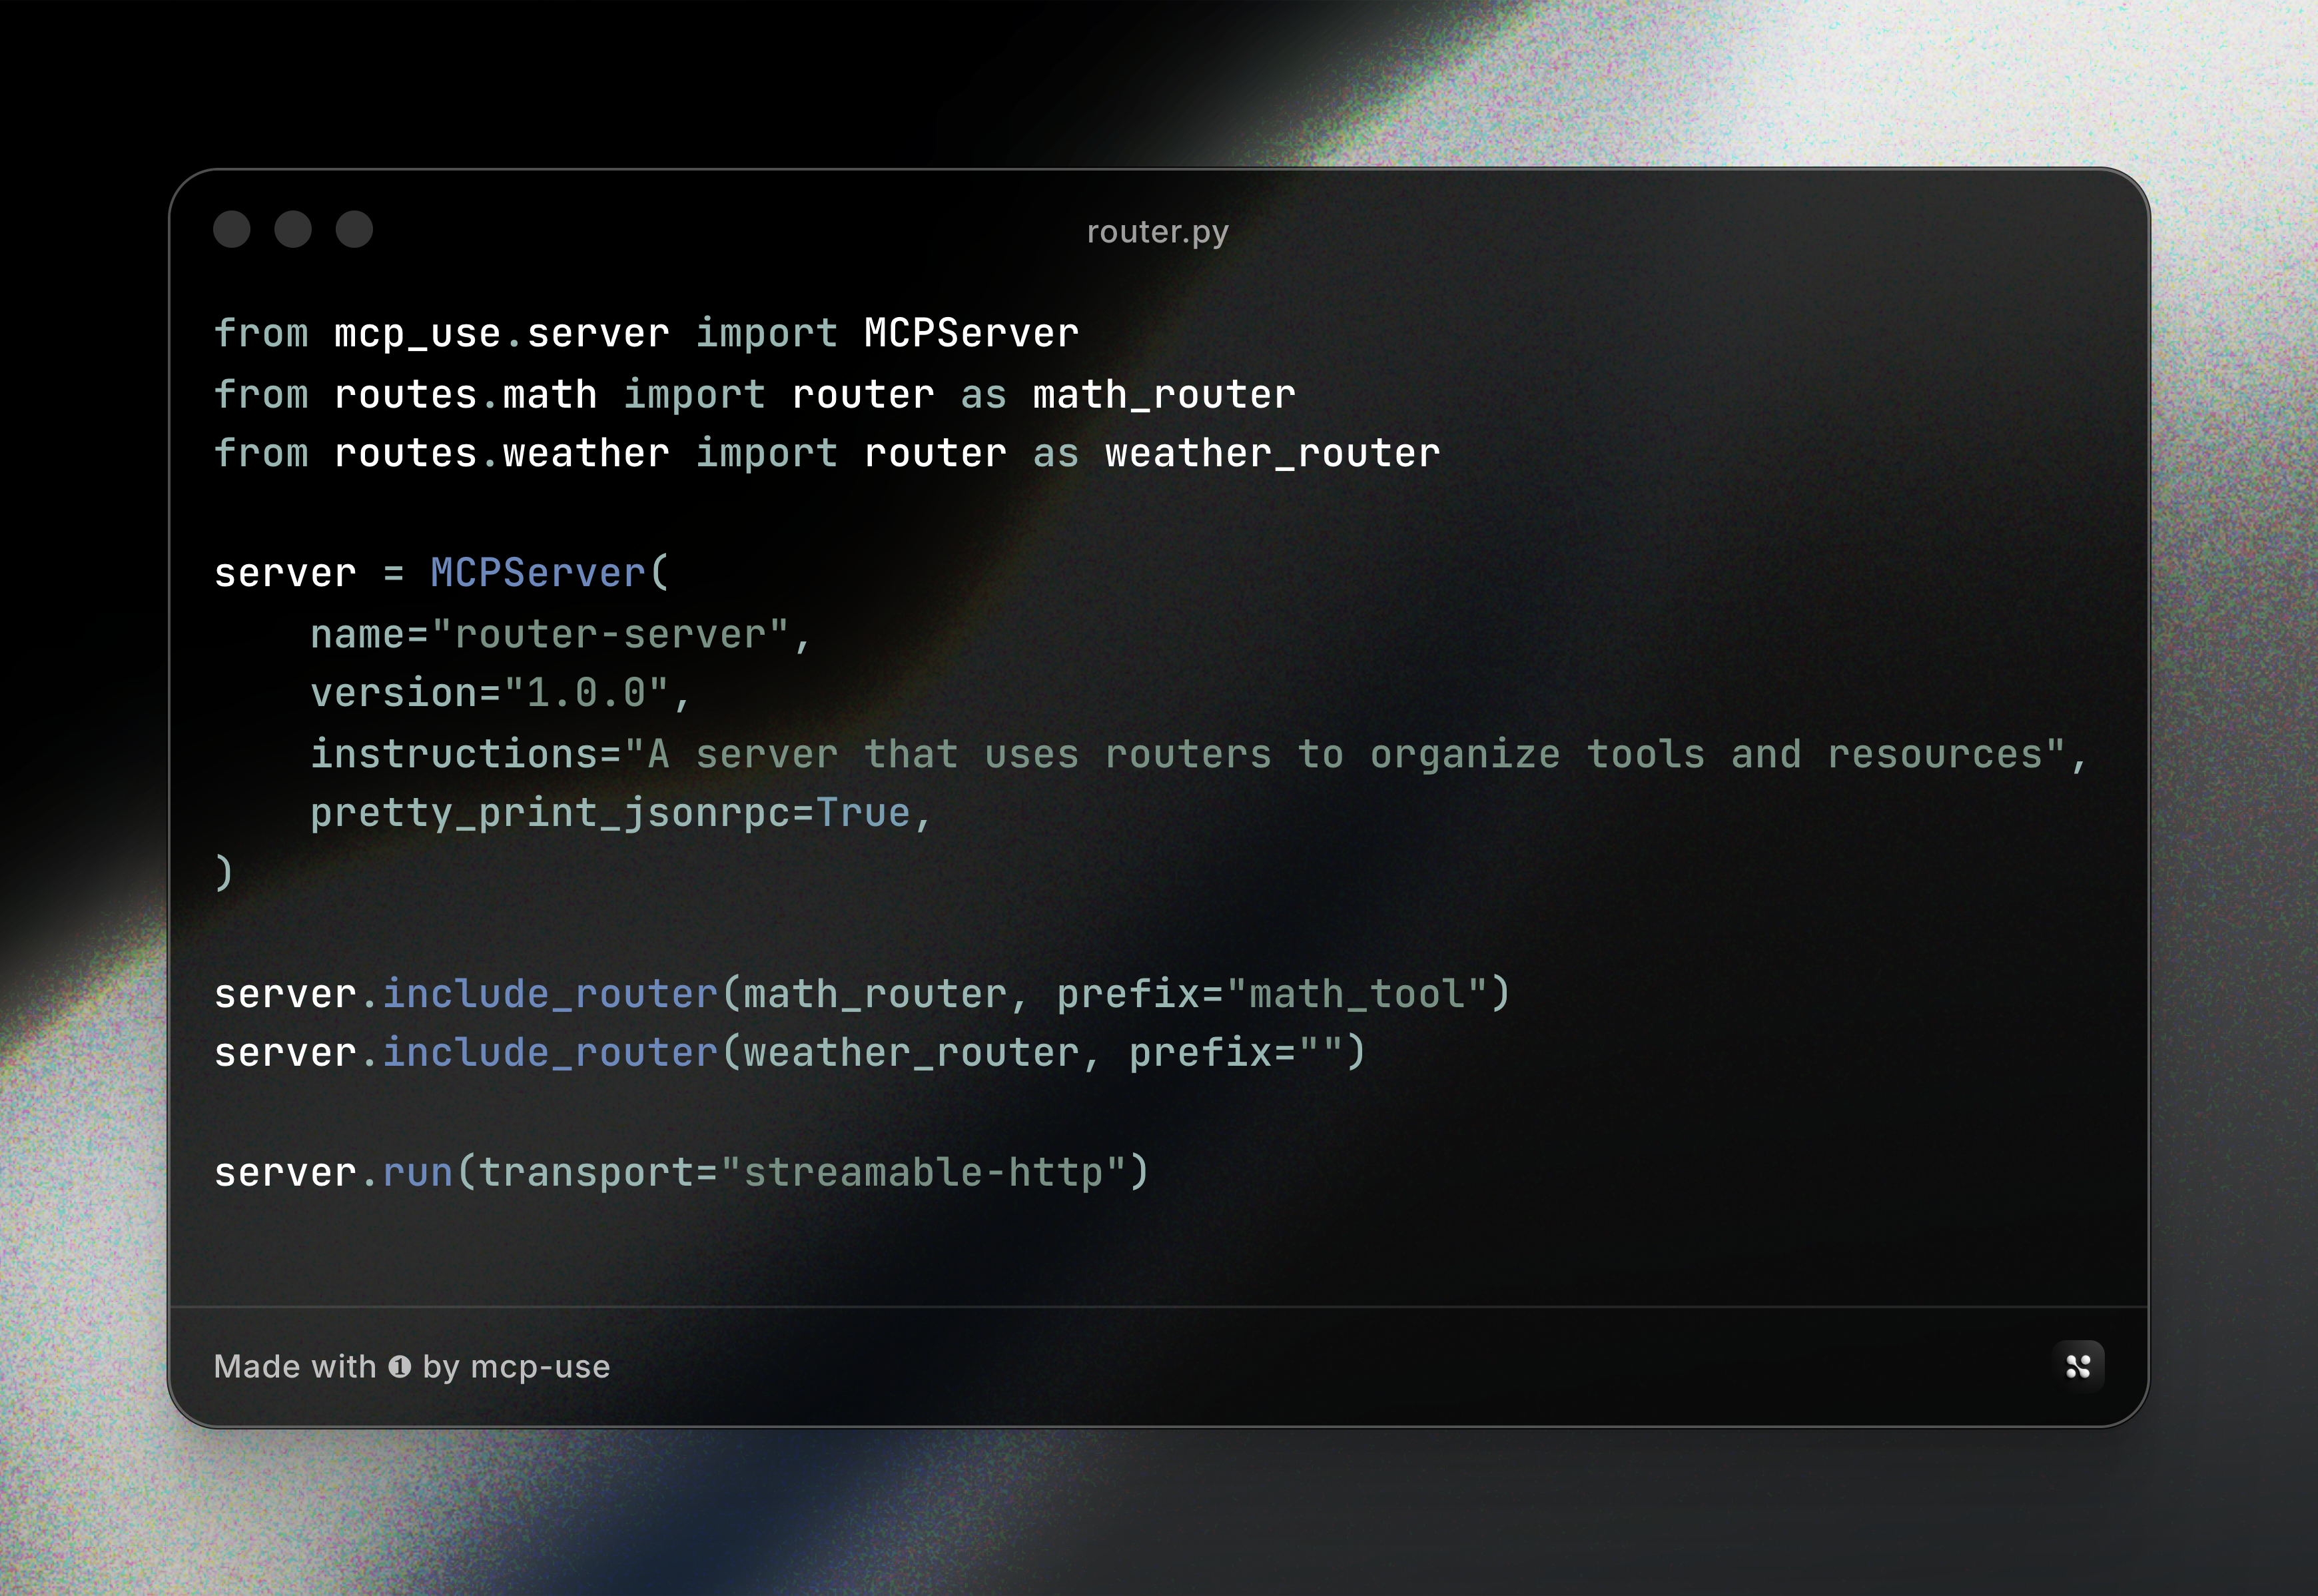This screenshot has width=2318, height=1596.
Task: Click the "streamable-http" transport string
Action: click(922, 1172)
